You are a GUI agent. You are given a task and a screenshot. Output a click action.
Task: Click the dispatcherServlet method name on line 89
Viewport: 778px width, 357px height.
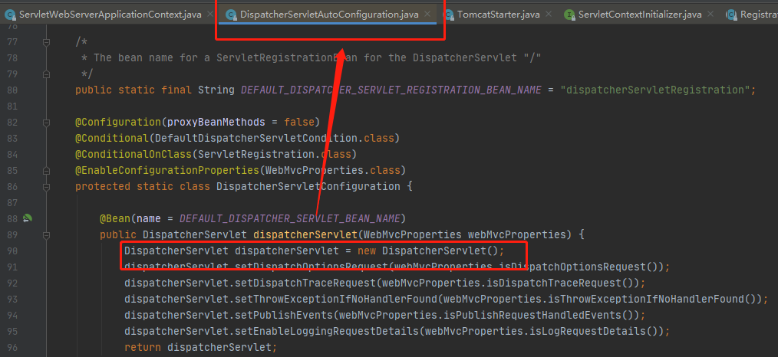pos(305,234)
